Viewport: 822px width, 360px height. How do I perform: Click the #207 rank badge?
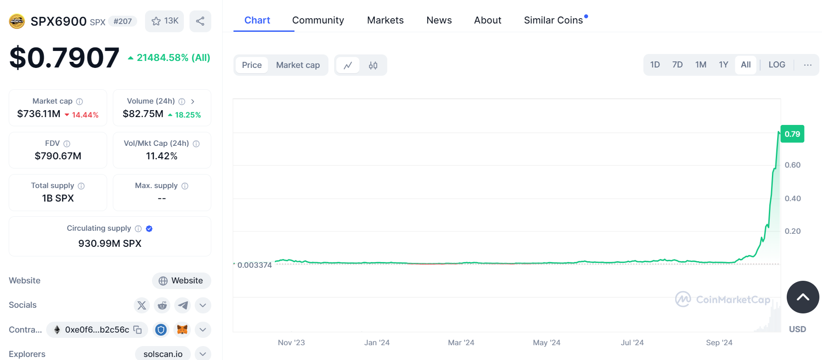(122, 21)
